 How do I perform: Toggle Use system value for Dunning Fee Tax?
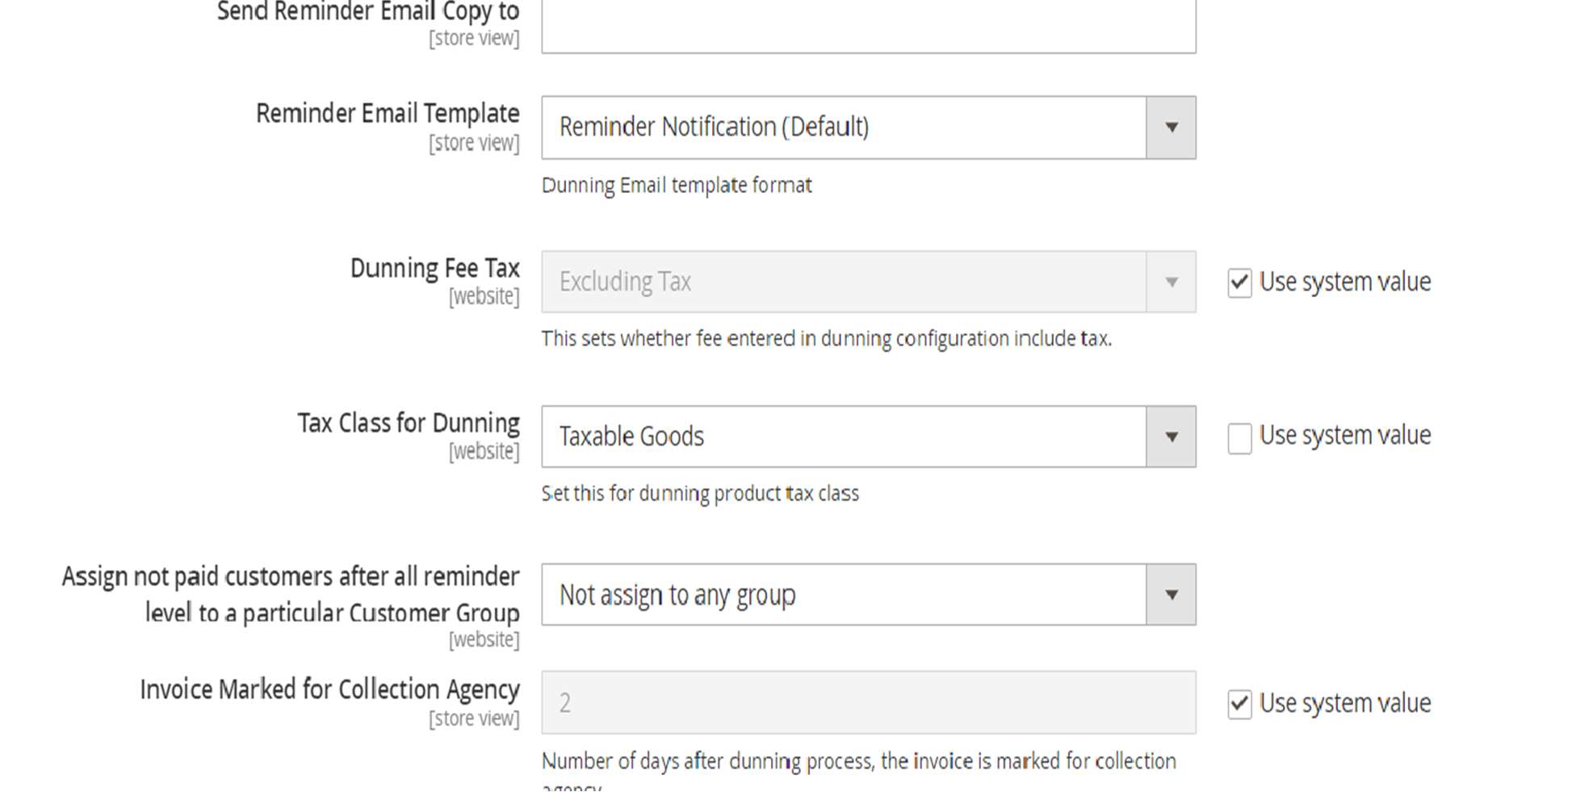click(x=1239, y=283)
